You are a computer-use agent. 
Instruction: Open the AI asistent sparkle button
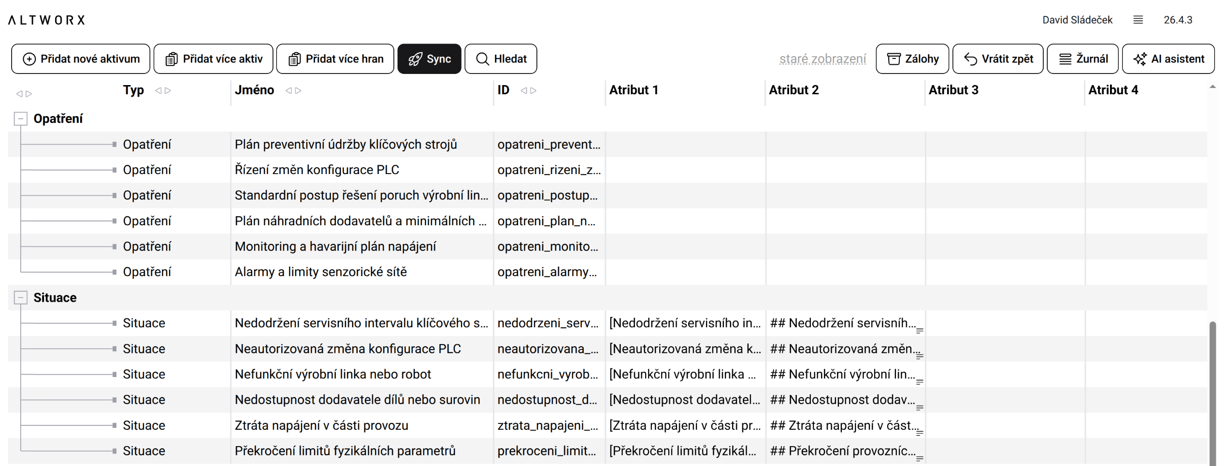click(x=1168, y=59)
